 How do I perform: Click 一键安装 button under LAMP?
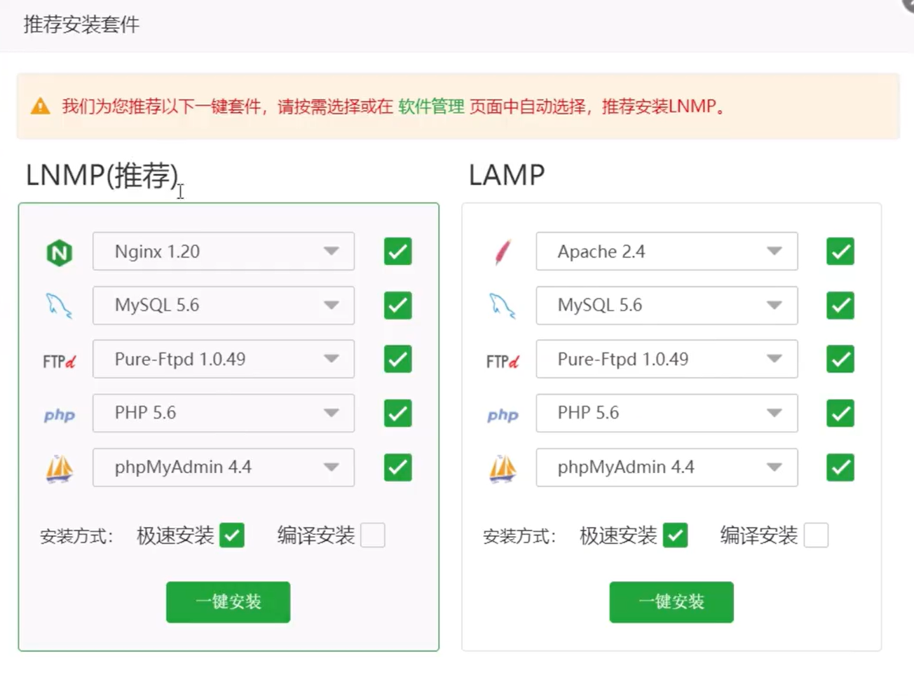pos(671,602)
